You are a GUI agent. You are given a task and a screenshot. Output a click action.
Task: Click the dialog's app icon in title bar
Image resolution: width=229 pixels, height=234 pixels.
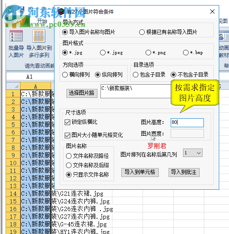click(61, 11)
